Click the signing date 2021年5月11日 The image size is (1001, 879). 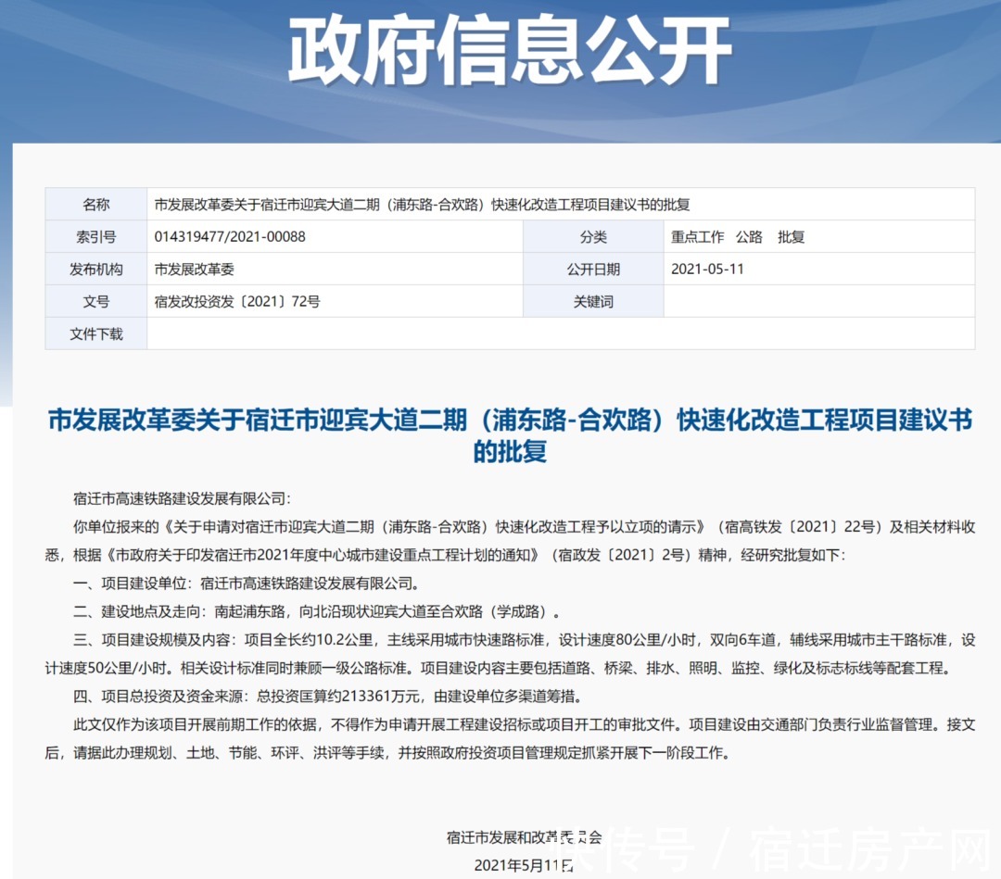[x=524, y=865]
